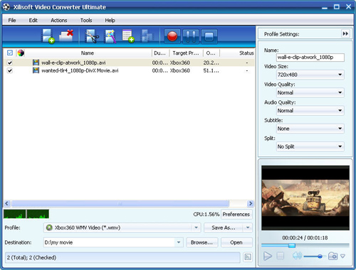Image resolution: width=356 pixels, height=270 pixels.
Task: Click the "2 (Total); 2 (Checked)" status text
Action: (31, 257)
